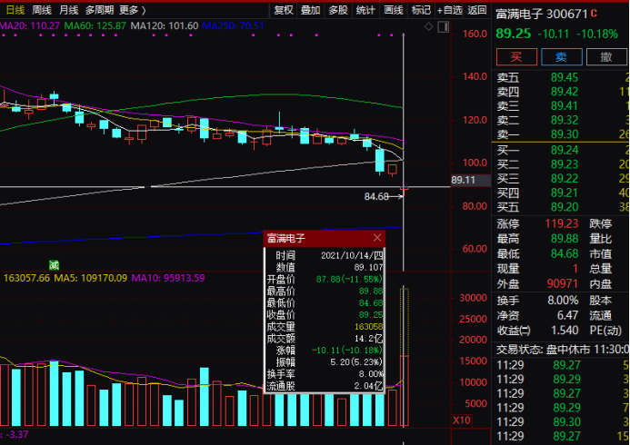
Task: Click the green 减 marker icon
Action: (x=54, y=265)
